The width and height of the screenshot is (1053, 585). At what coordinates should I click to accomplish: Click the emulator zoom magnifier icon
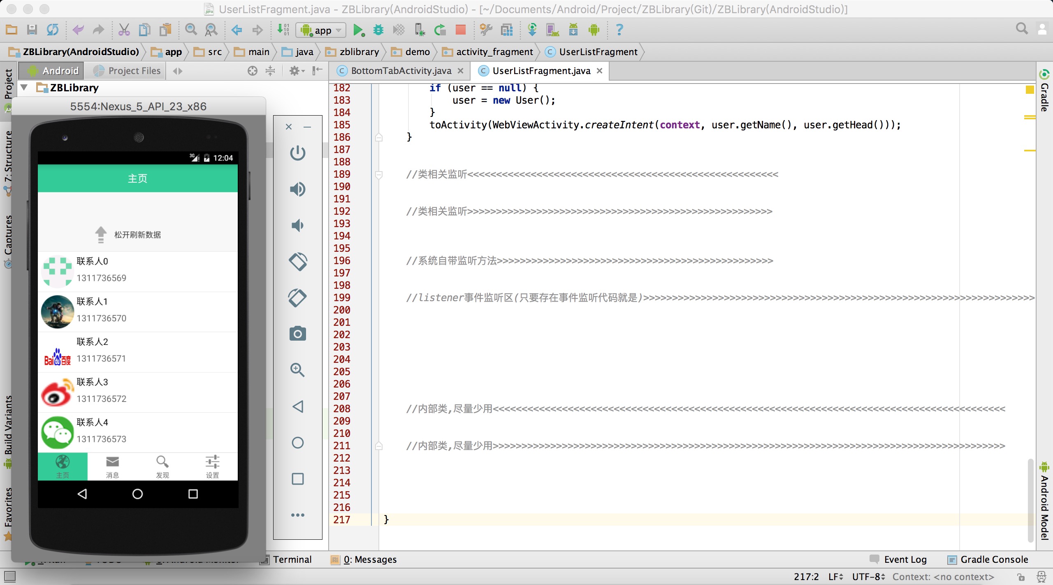point(297,370)
